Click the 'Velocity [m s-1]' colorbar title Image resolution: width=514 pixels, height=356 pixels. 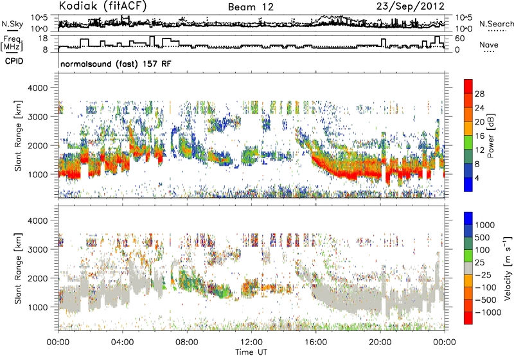pos(508,268)
